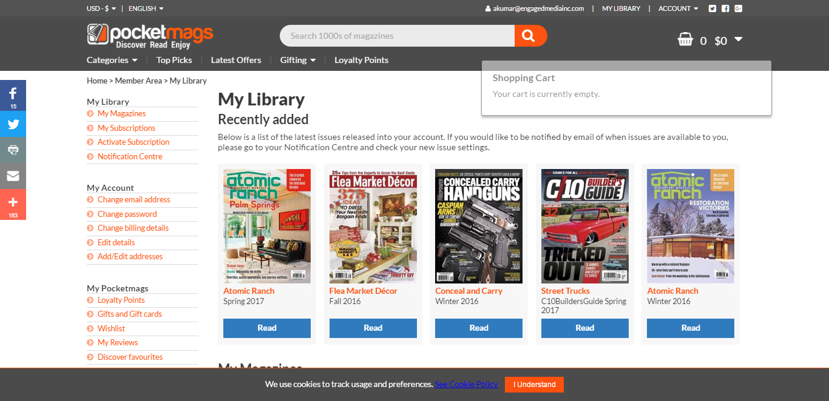Expand the Categories menu
Viewport: 829px width, 401px height.
pyautogui.click(x=112, y=60)
